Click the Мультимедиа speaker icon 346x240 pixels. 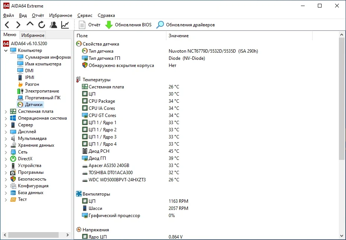pyautogui.click(x=13, y=138)
